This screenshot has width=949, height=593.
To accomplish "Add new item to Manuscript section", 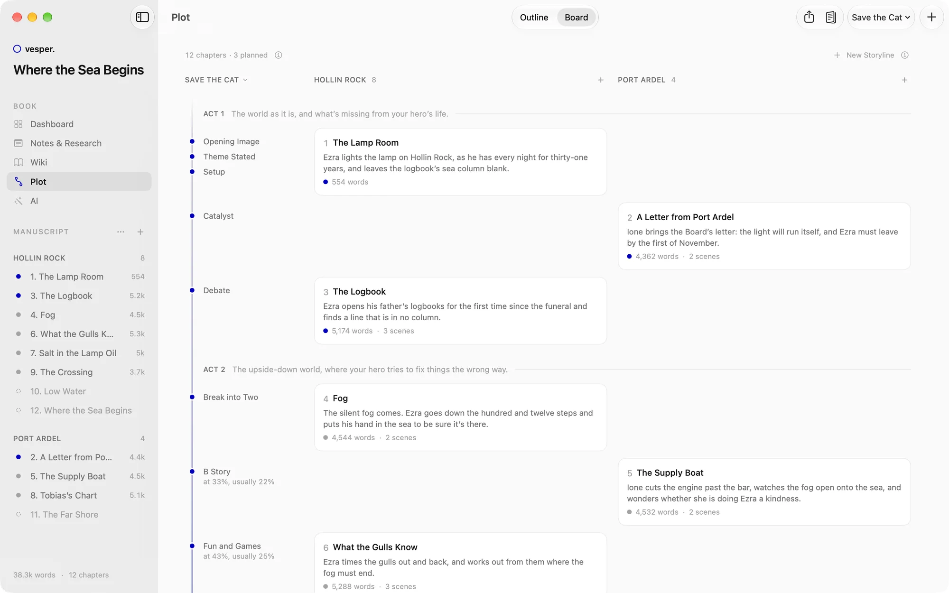I will click(x=140, y=232).
